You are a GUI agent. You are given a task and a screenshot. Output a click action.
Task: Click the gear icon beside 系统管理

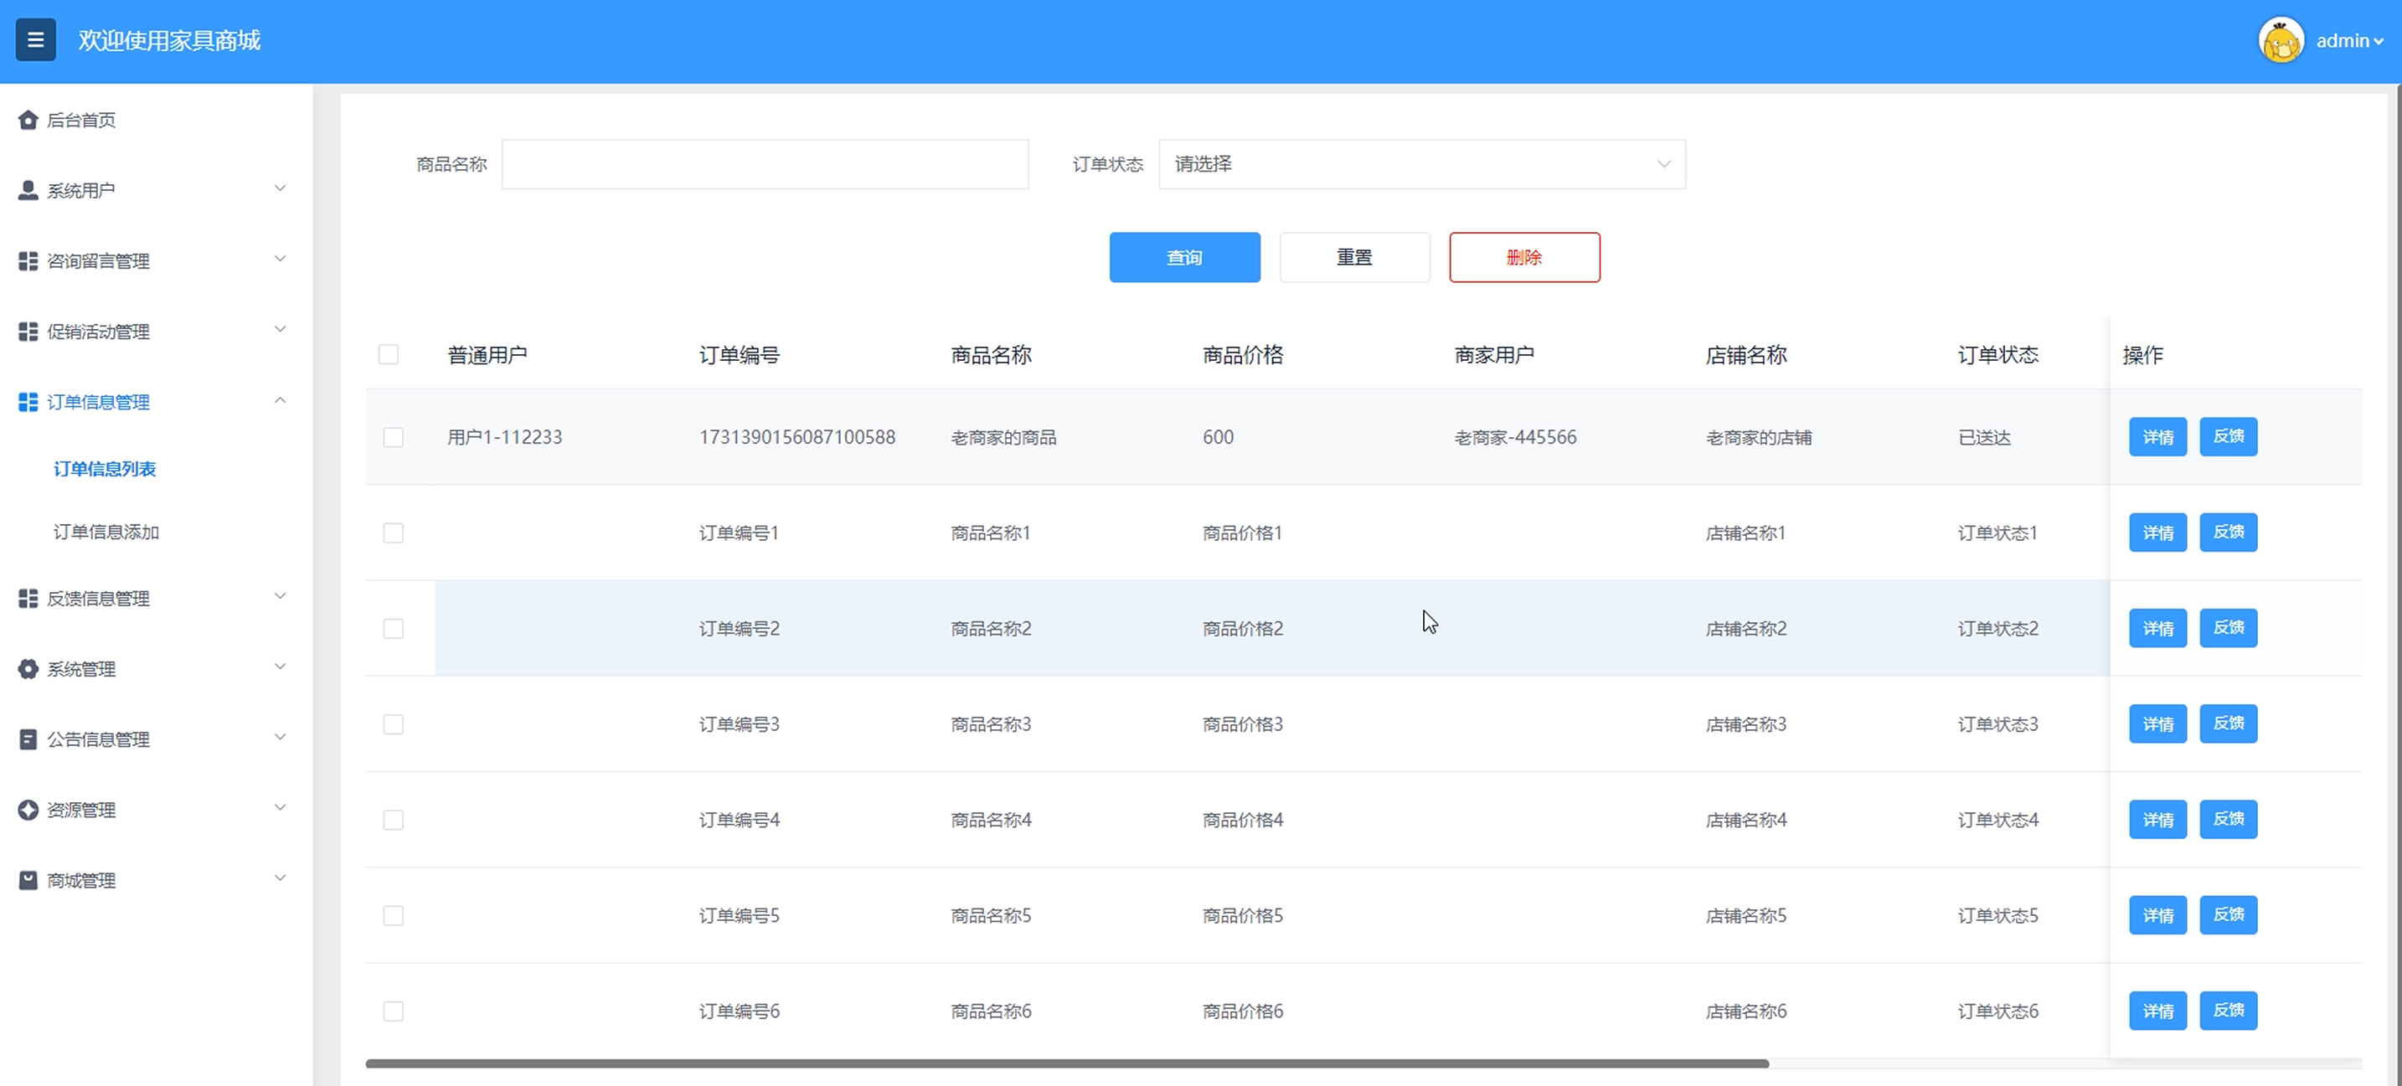[28, 668]
